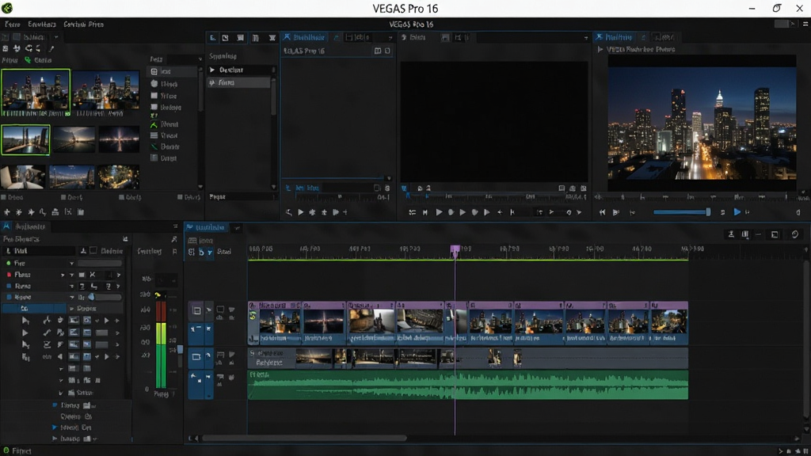Screen dimensions: 811x456
Task: Select the small green-bordered waterfront thumbnail
Action: pos(26,139)
